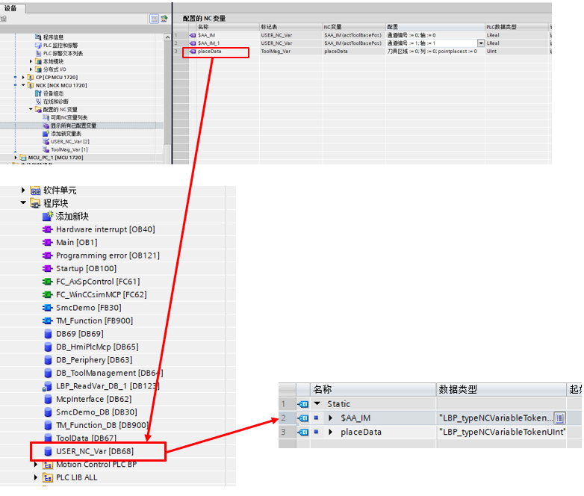Image resolution: width=584 pixels, height=496 pixels.
Task: Collapse NCK [NCK MCU 1720] node
Action: coord(23,85)
